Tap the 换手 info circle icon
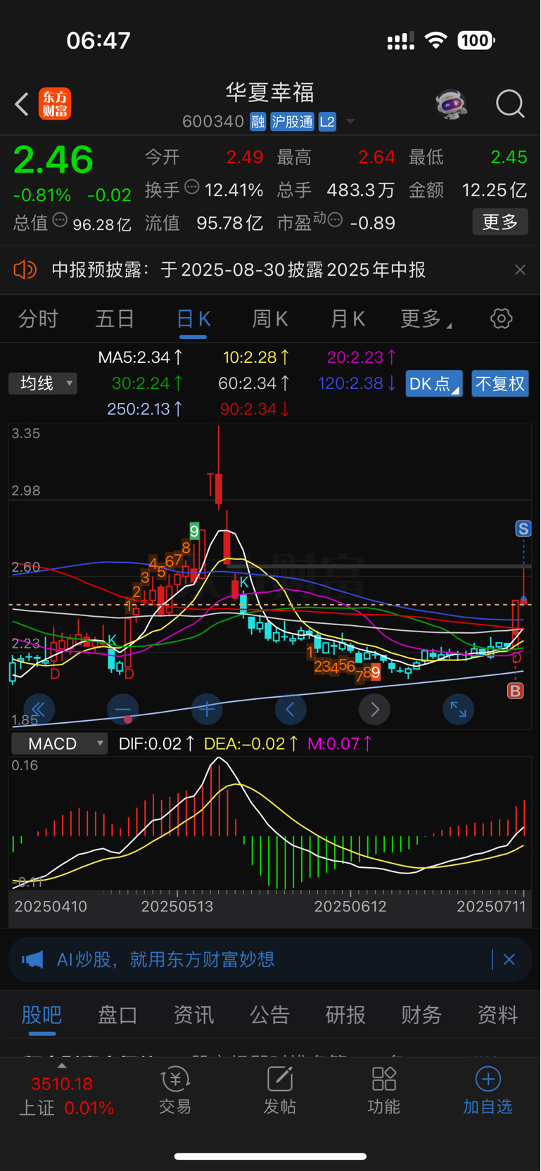Screen dimensions: 541x1171 (x=192, y=187)
